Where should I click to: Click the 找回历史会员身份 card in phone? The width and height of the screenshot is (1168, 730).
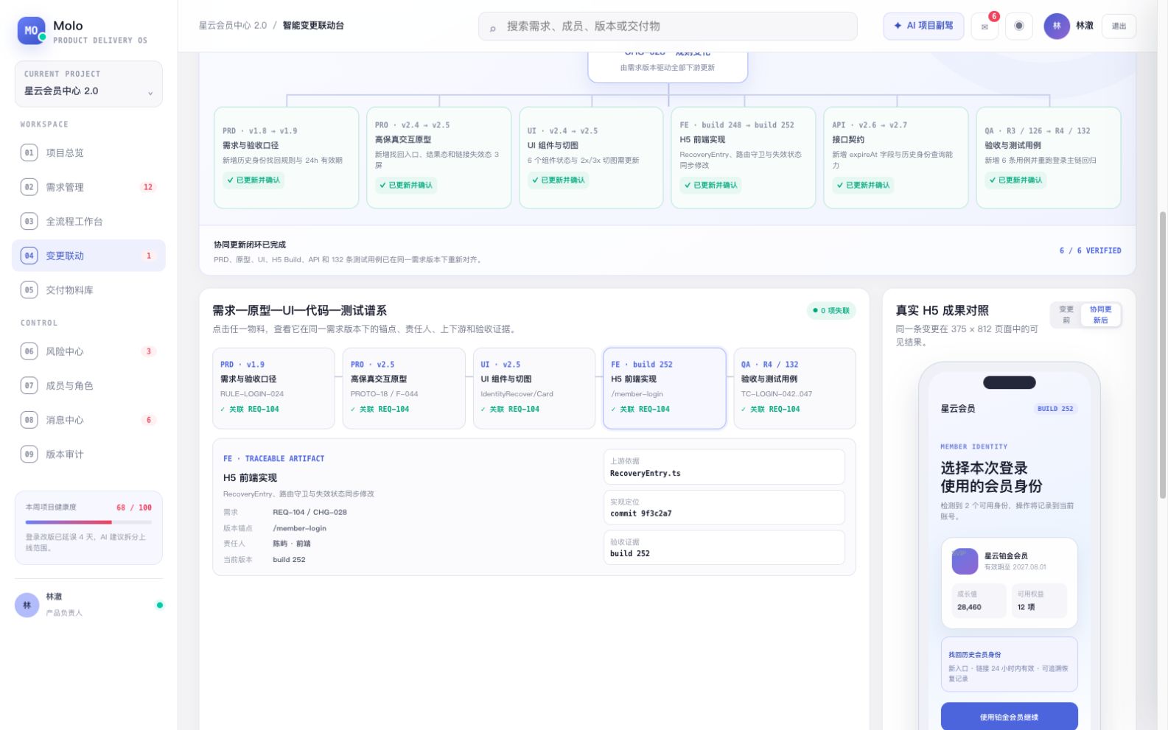pyautogui.click(x=1009, y=664)
